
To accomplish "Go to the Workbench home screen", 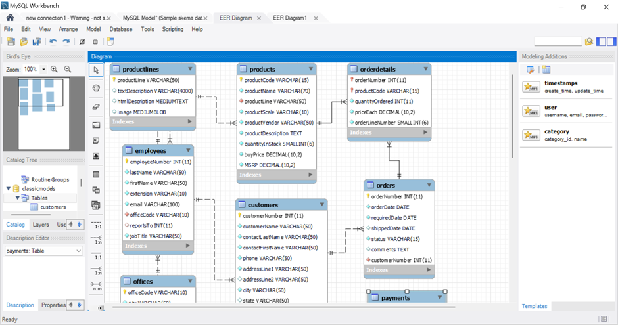I will [11, 18].
